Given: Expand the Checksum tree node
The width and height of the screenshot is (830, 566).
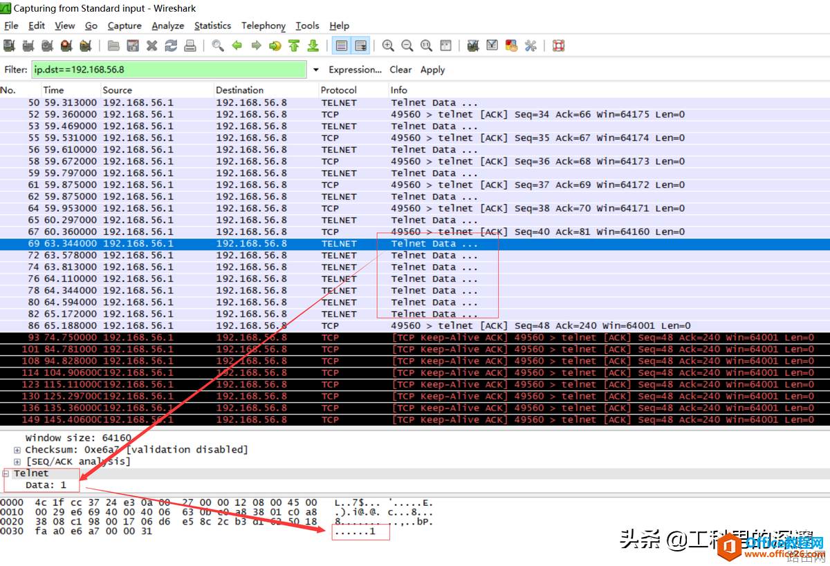Looking at the screenshot, I should [x=17, y=450].
